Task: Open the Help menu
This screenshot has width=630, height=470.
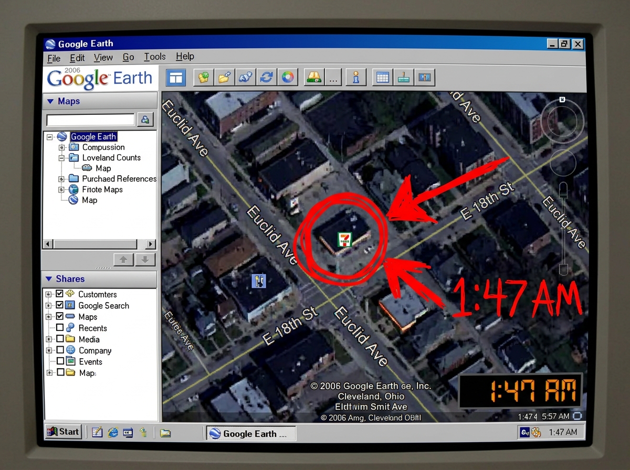Action: [x=185, y=56]
